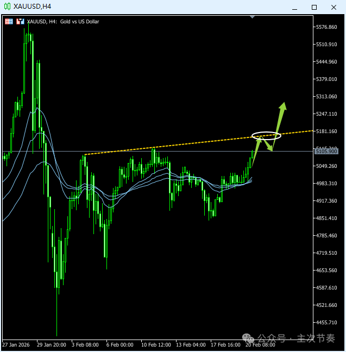Viewport: 346px width, 352px height.
Task: Select the '3 Feb 08:00' time label
Action: (x=85, y=345)
